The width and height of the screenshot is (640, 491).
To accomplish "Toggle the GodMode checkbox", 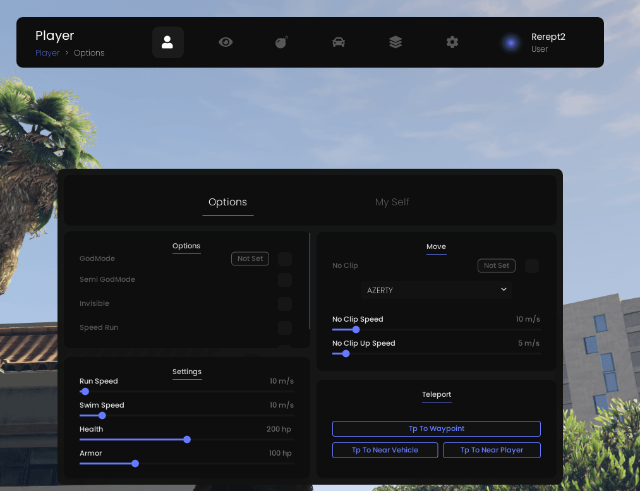I will coord(285,258).
